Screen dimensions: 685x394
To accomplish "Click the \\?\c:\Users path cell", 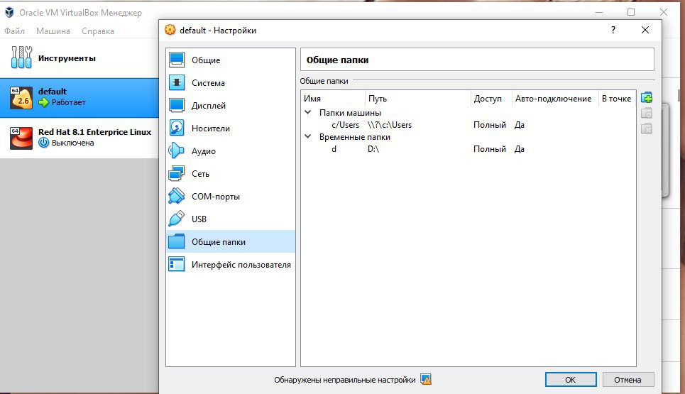I will click(390, 125).
